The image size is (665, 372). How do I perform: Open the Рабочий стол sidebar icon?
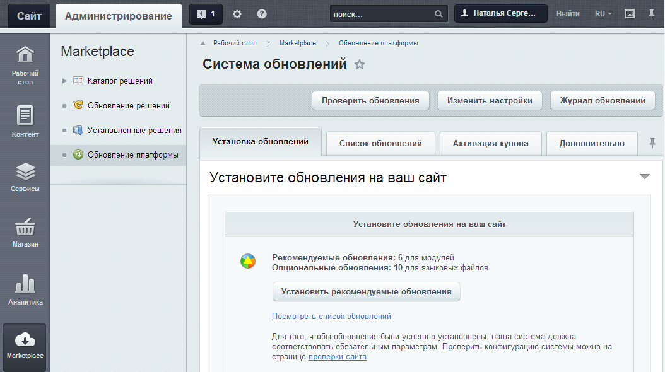(x=25, y=64)
